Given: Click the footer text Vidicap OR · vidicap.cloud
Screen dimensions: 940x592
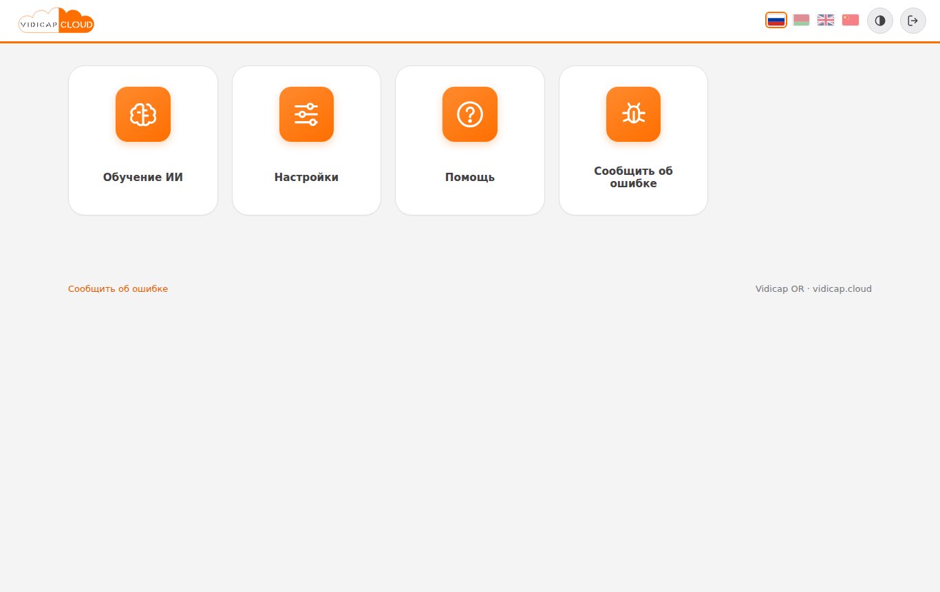Looking at the screenshot, I should tap(813, 289).
